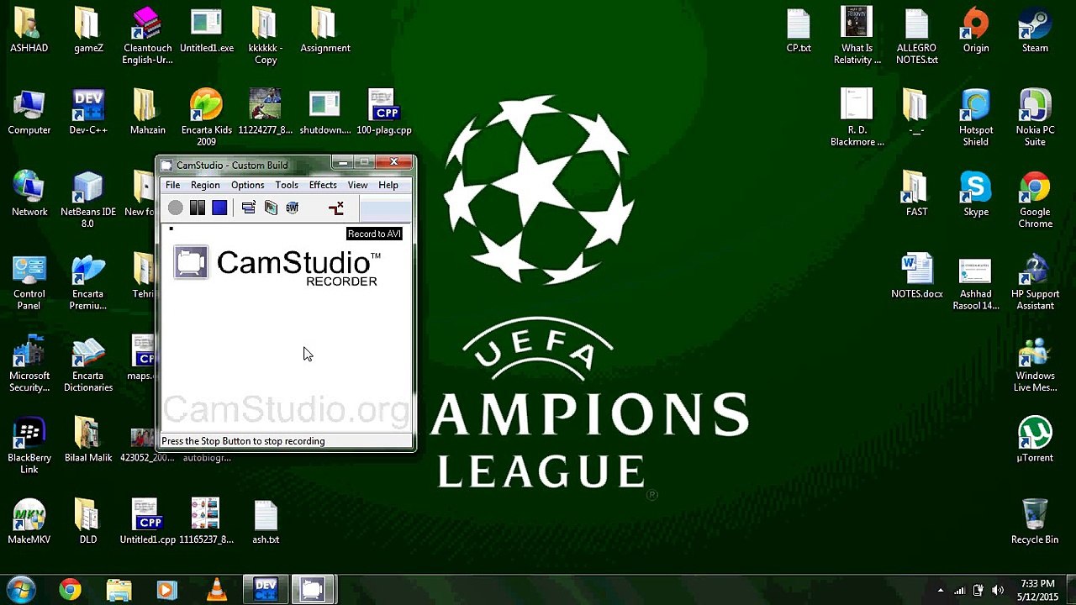Select the Origin desktop shortcut
This screenshot has height=605, width=1076.
click(x=976, y=31)
